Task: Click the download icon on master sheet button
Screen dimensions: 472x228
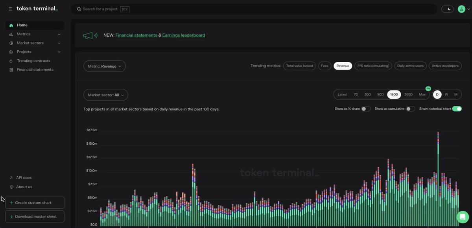Action: point(11,217)
